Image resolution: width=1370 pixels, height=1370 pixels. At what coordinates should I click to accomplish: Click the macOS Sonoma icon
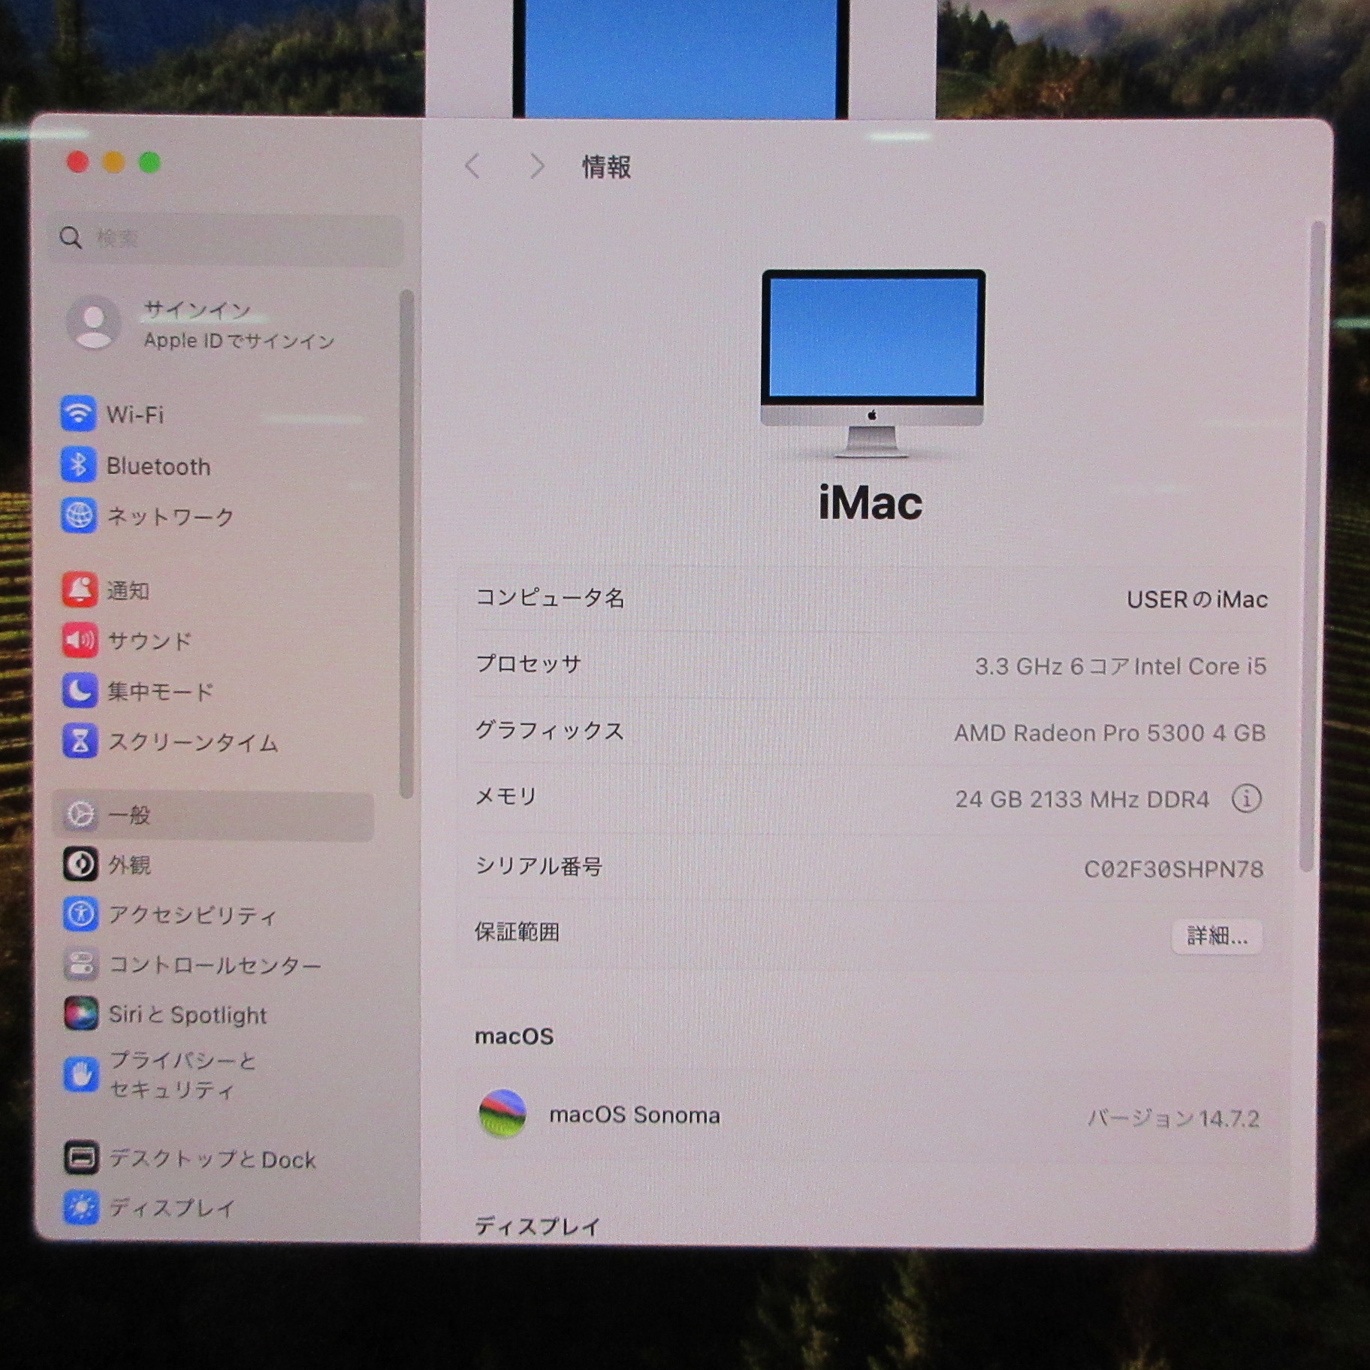[502, 1114]
